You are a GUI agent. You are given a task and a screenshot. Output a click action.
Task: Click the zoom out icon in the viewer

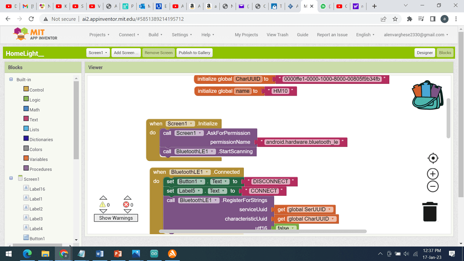pyautogui.click(x=432, y=186)
